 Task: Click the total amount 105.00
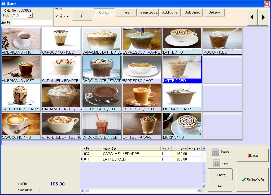tap(57, 184)
